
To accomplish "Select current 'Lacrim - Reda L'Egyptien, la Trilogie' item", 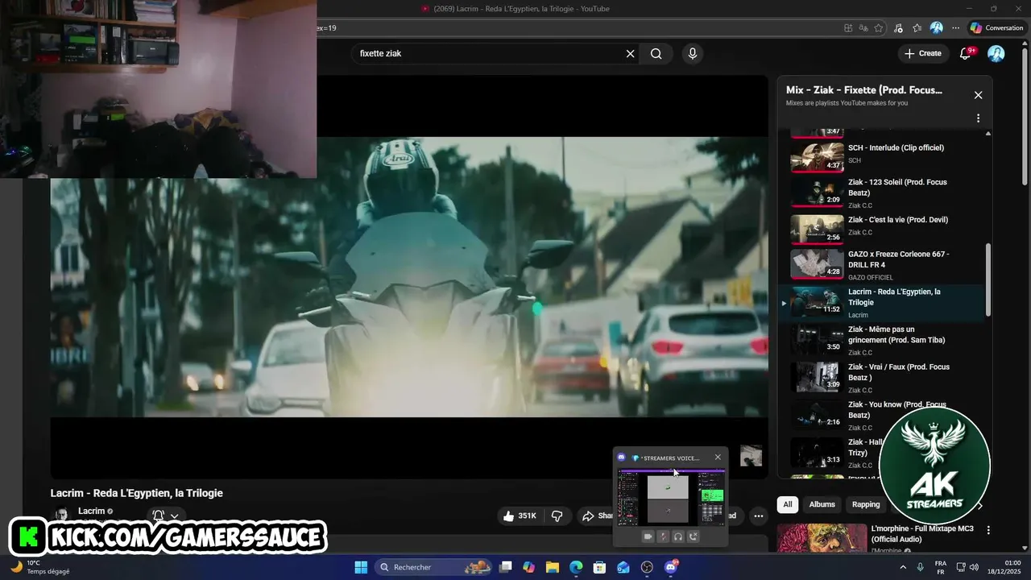I will click(x=883, y=302).
